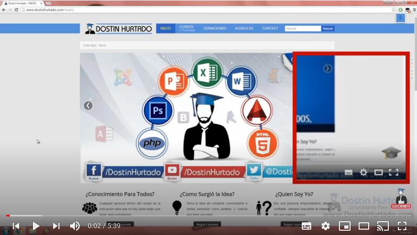Click the Buscar search button
This screenshot has height=235, width=417.
tap(328, 29)
